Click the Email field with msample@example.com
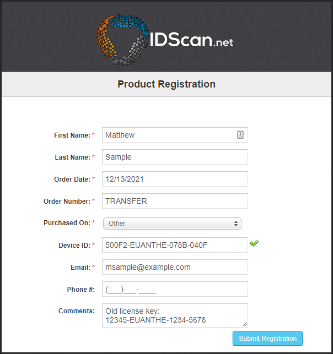This screenshot has width=333, height=354. (175, 267)
